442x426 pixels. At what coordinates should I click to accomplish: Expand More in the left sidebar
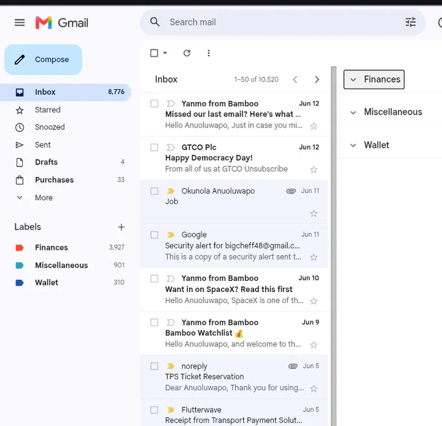pyautogui.click(x=44, y=198)
